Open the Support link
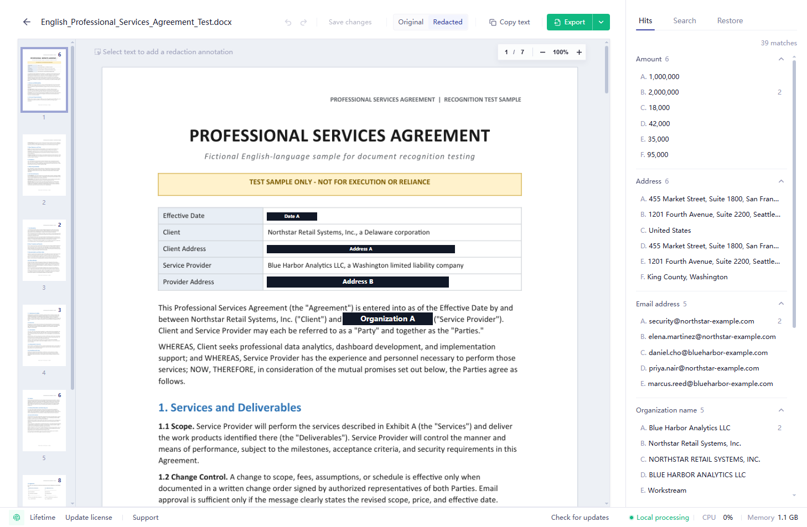Screen dimensions: 807x527 146,518
